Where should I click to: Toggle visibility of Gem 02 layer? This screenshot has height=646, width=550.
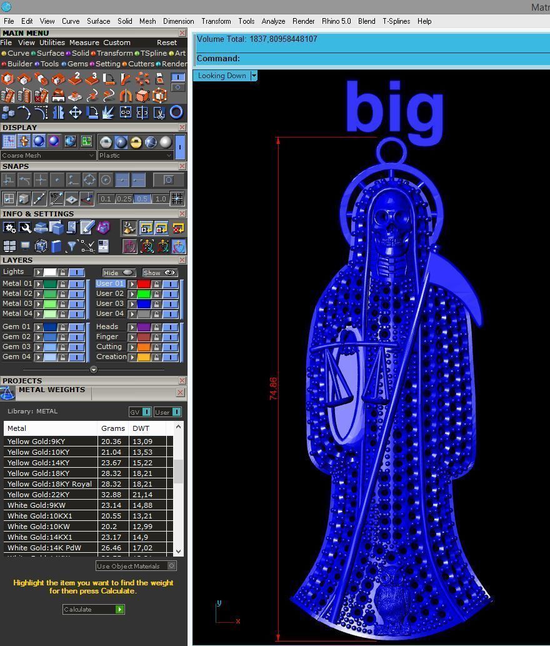click(x=77, y=337)
